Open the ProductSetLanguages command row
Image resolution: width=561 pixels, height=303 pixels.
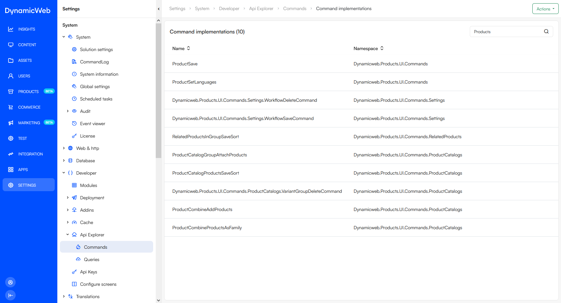[x=361, y=82]
